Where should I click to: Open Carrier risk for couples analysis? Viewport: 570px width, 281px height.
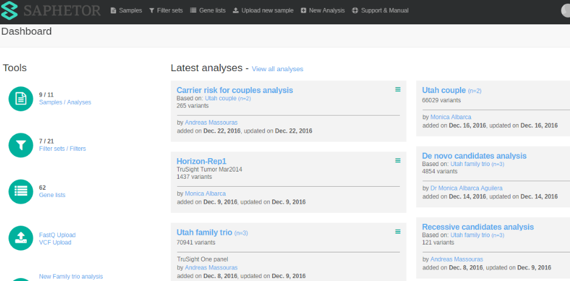coord(235,90)
